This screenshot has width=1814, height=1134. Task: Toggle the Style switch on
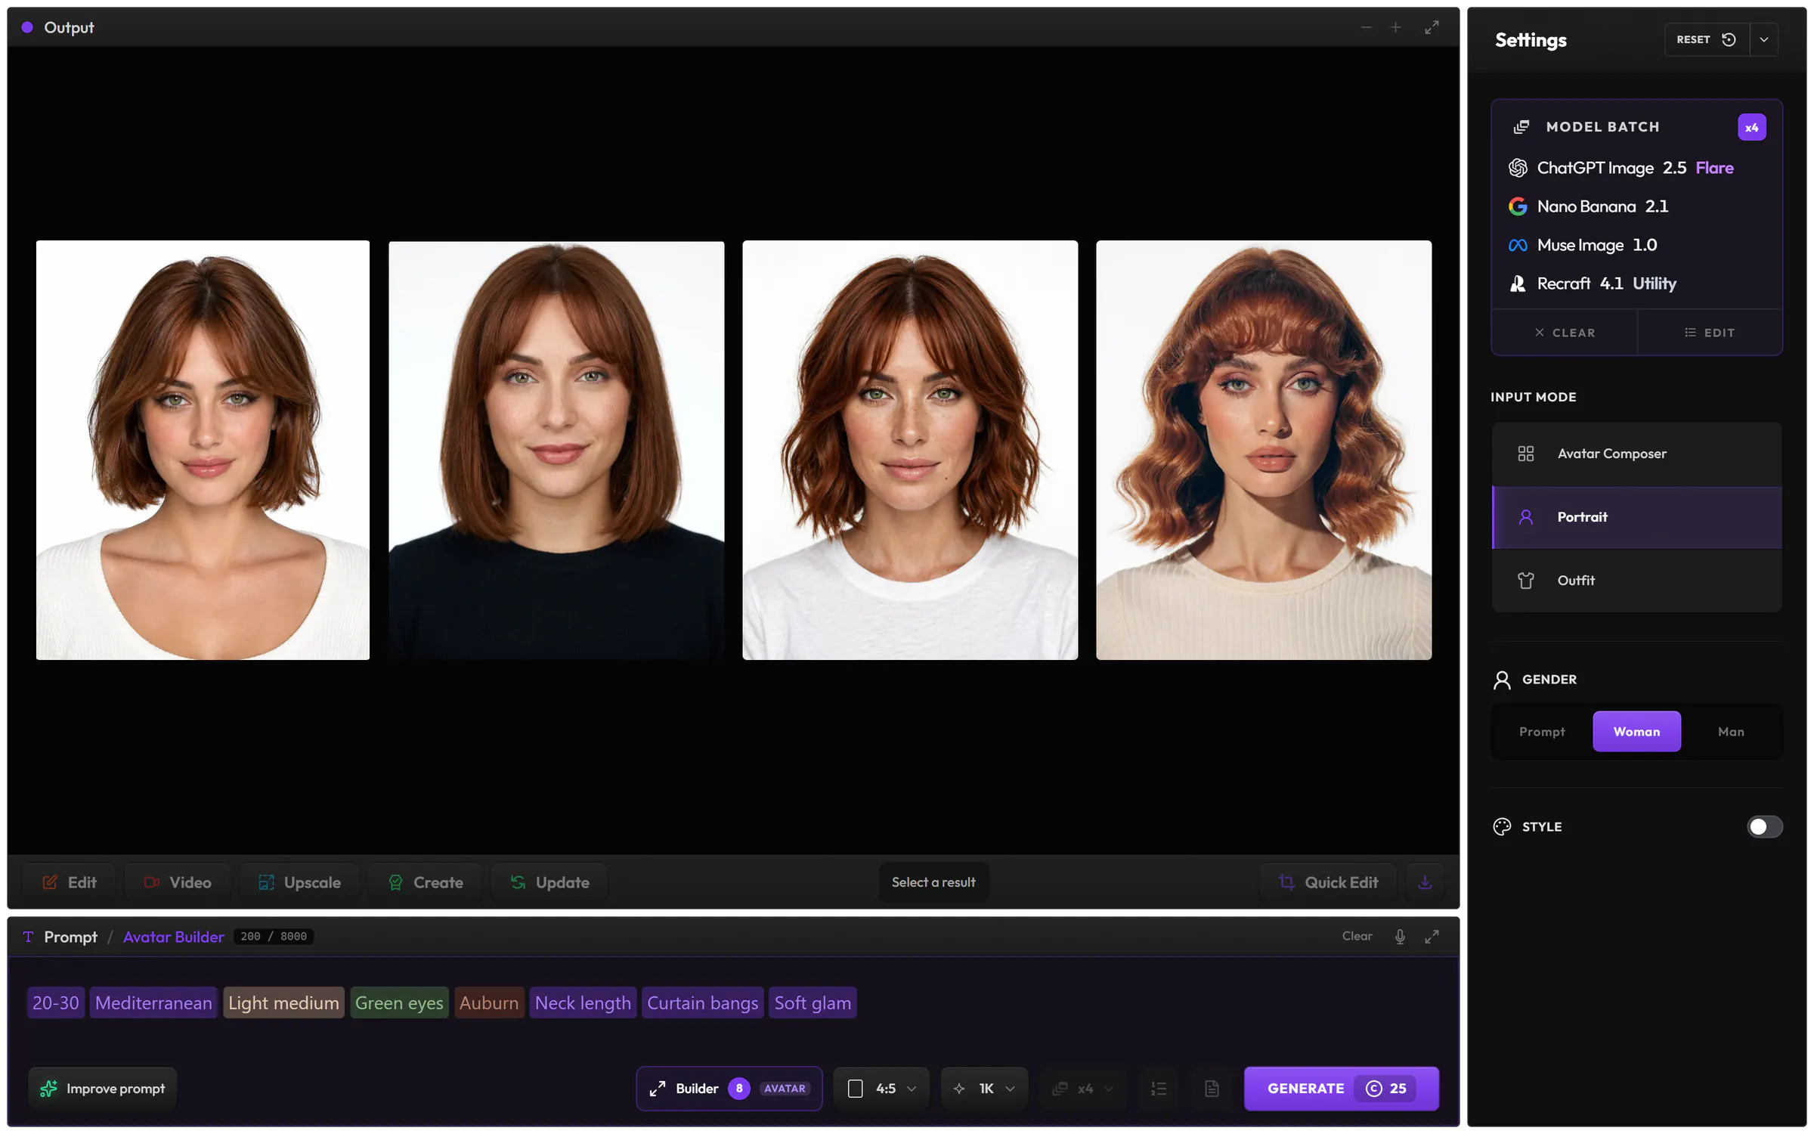[1764, 826]
